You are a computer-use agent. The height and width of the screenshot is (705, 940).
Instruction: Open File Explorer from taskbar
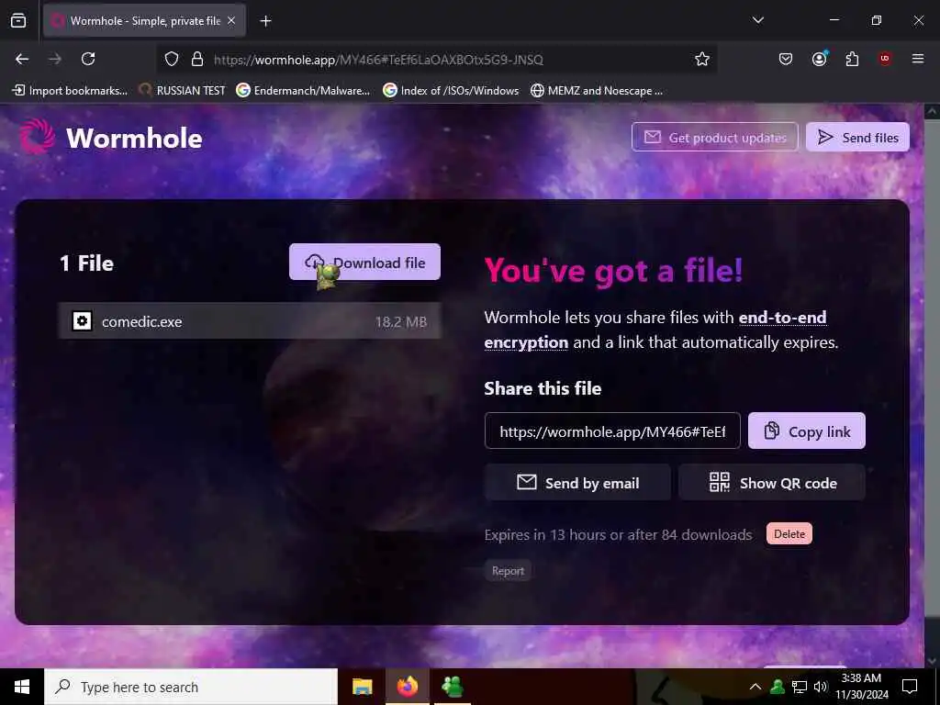coord(362,687)
